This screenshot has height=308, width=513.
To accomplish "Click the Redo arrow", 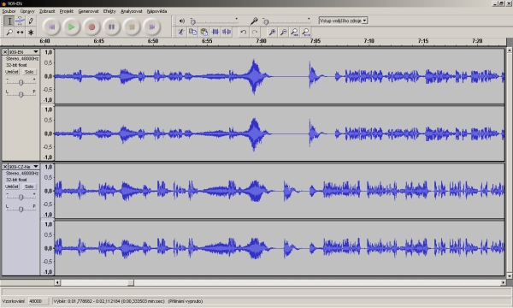I will point(255,32).
